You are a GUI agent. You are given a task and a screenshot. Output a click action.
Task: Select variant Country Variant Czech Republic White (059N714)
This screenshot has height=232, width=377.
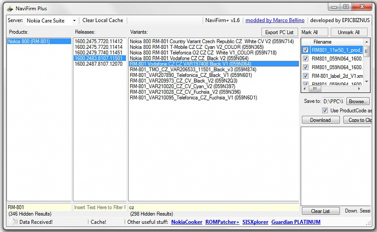click(214, 41)
